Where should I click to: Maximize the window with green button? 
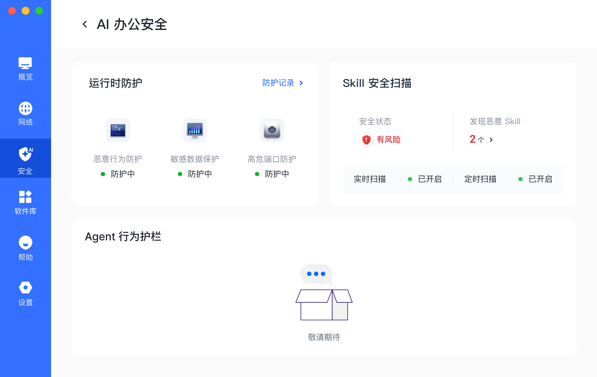pyautogui.click(x=39, y=11)
